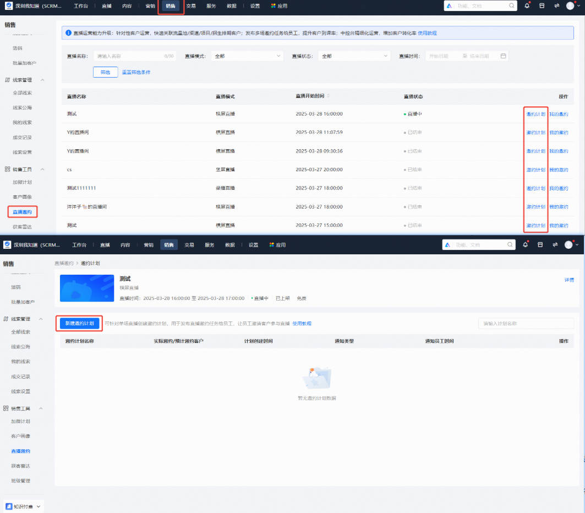Image resolution: width=585 pixels, height=513 pixels.
Task: Collapse the 线索管理 sidebar section
Action: tap(42, 79)
